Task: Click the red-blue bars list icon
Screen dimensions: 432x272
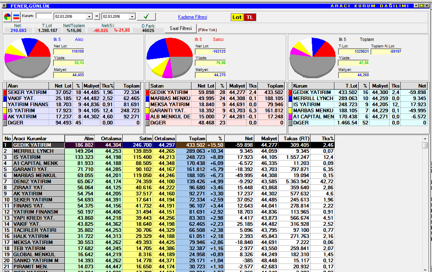Action: (x=16, y=17)
